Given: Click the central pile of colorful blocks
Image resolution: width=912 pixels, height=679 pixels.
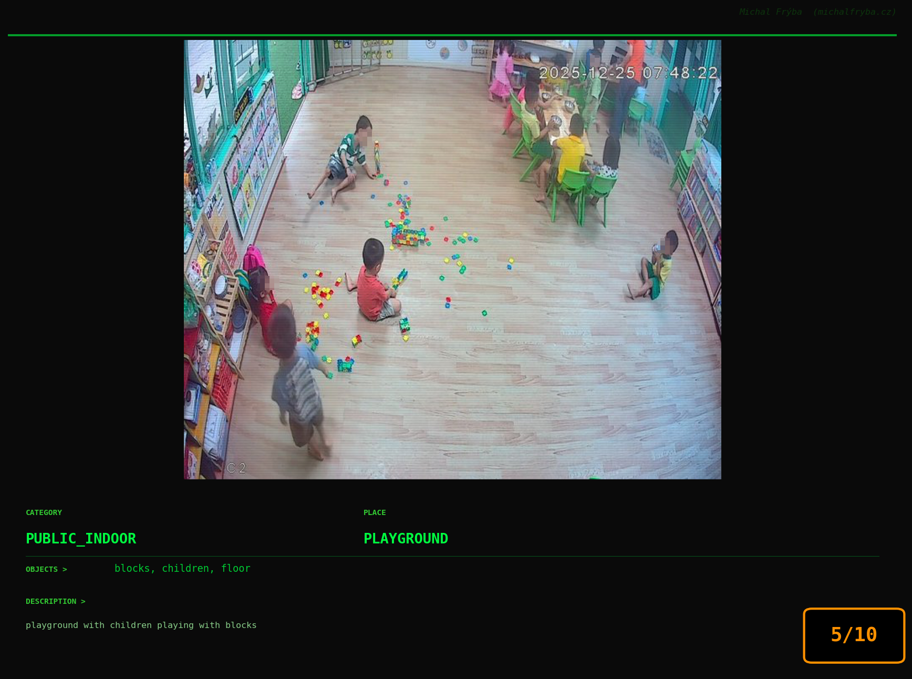Looking at the screenshot, I should pos(408,235).
